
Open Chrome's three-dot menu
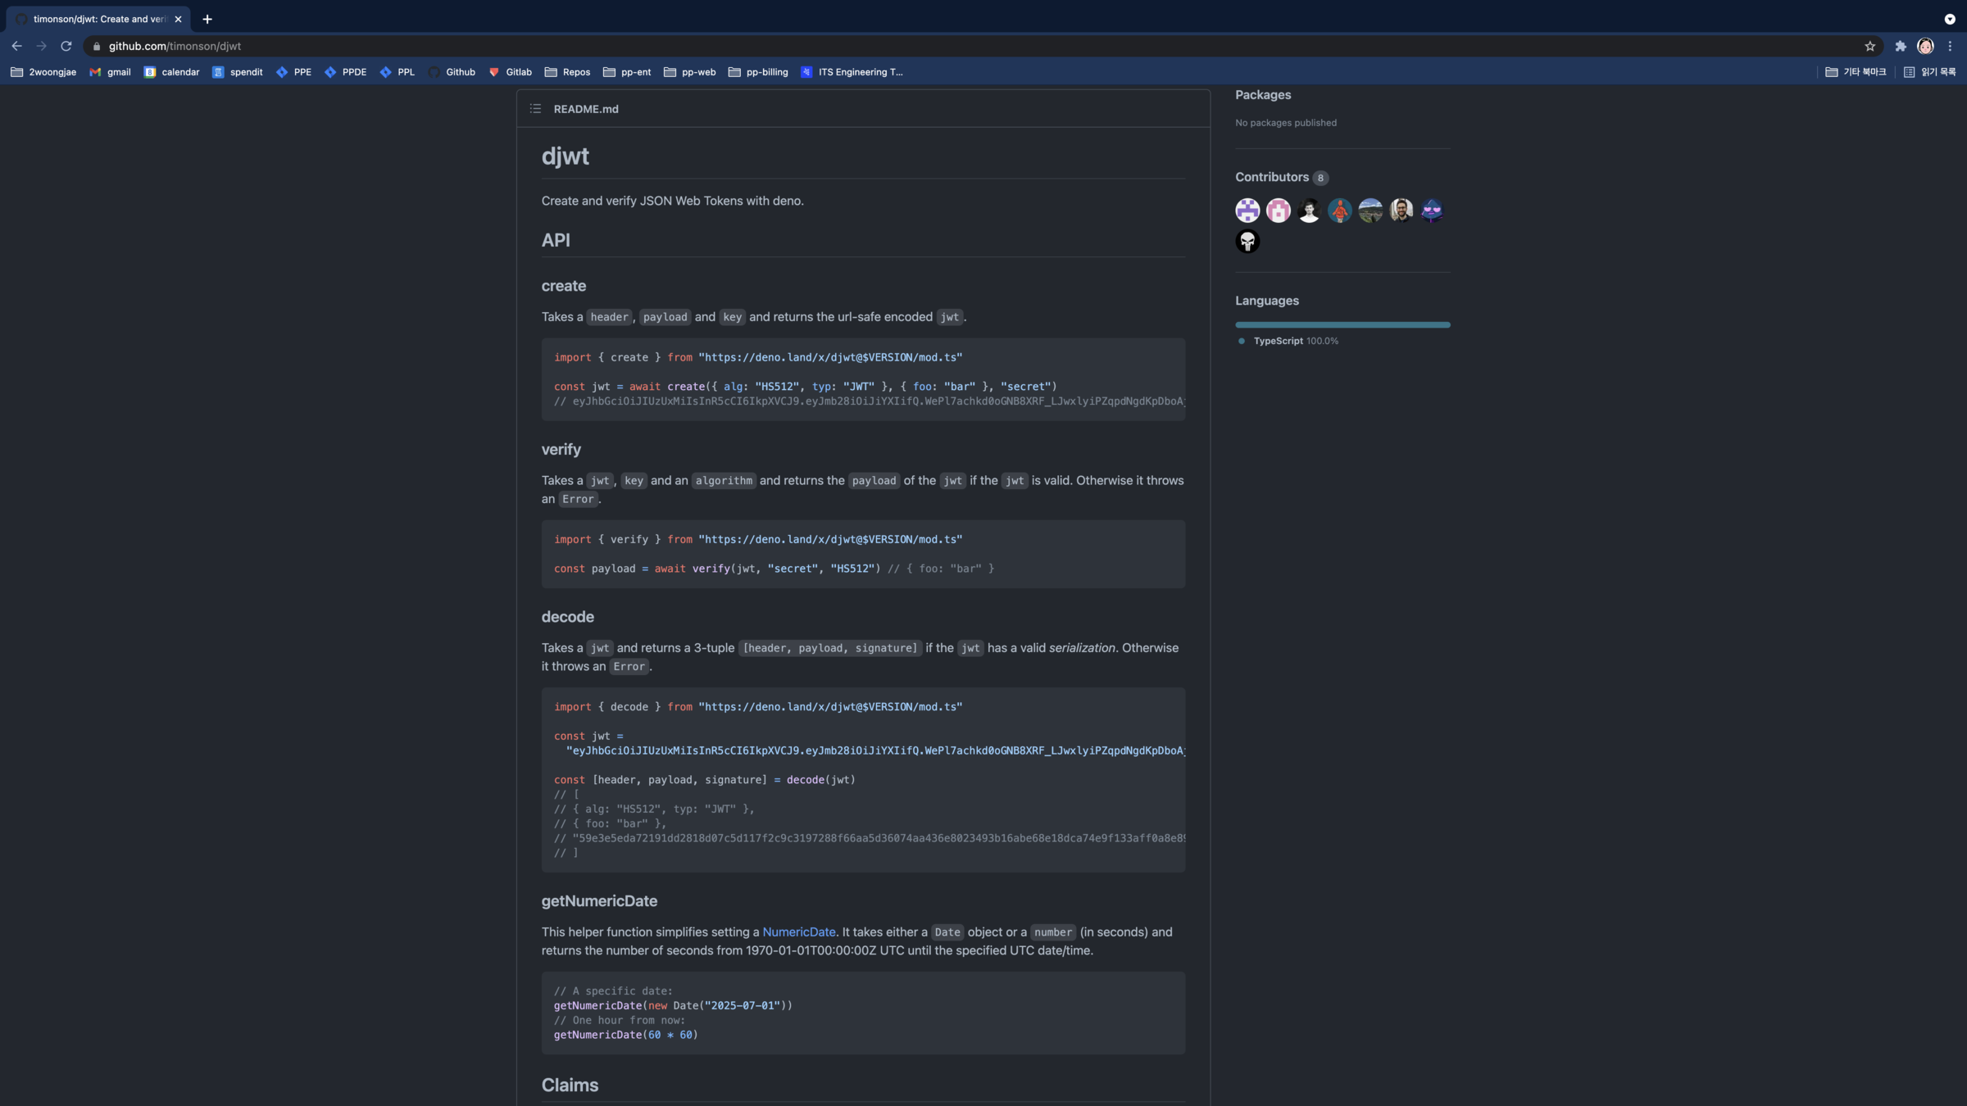(x=1950, y=46)
